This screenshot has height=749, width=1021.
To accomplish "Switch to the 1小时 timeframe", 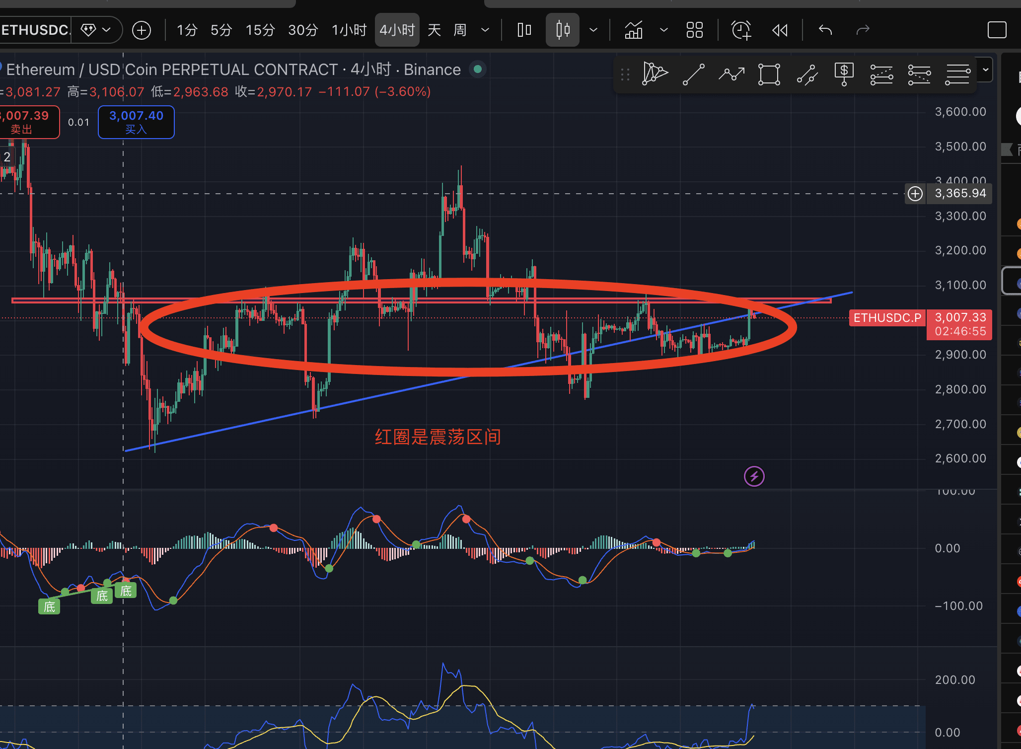I will (x=349, y=30).
